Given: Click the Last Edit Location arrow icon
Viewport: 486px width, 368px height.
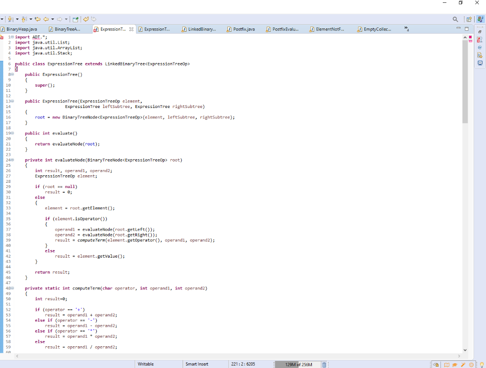Looking at the screenshot, I should 37,19.
